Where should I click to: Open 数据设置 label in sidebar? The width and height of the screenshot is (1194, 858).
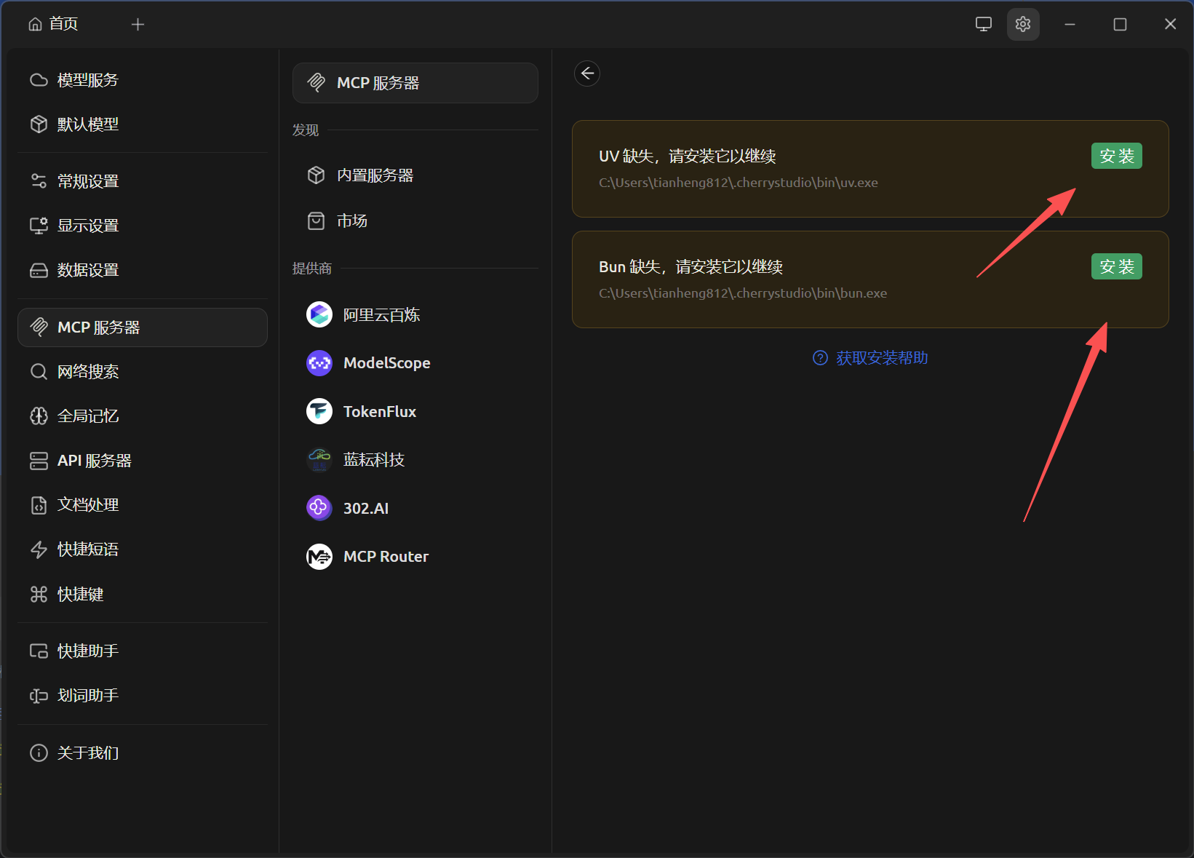pyautogui.click(x=88, y=270)
